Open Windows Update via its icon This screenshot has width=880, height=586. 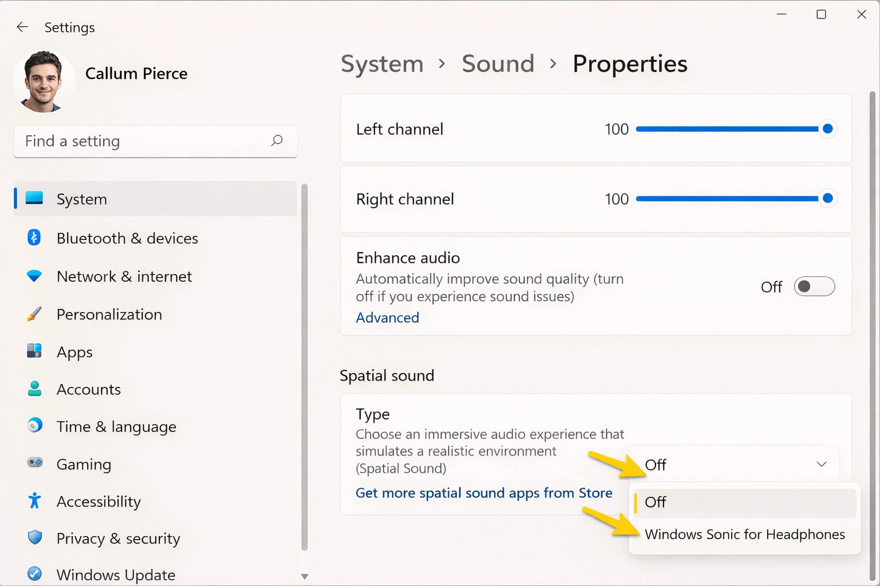click(x=34, y=574)
